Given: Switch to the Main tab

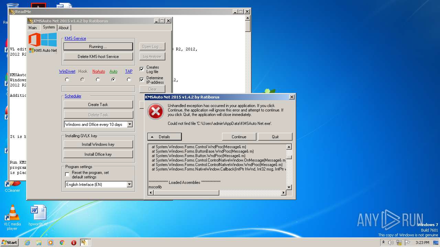Looking at the screenshot, I should click(x=33, y=28).
